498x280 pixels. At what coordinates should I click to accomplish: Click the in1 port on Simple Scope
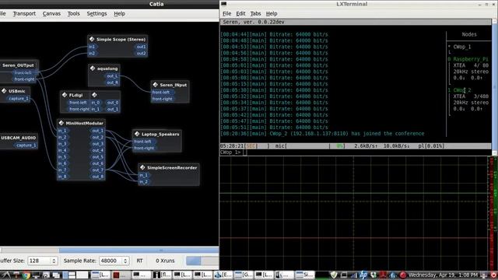[92, 47]
